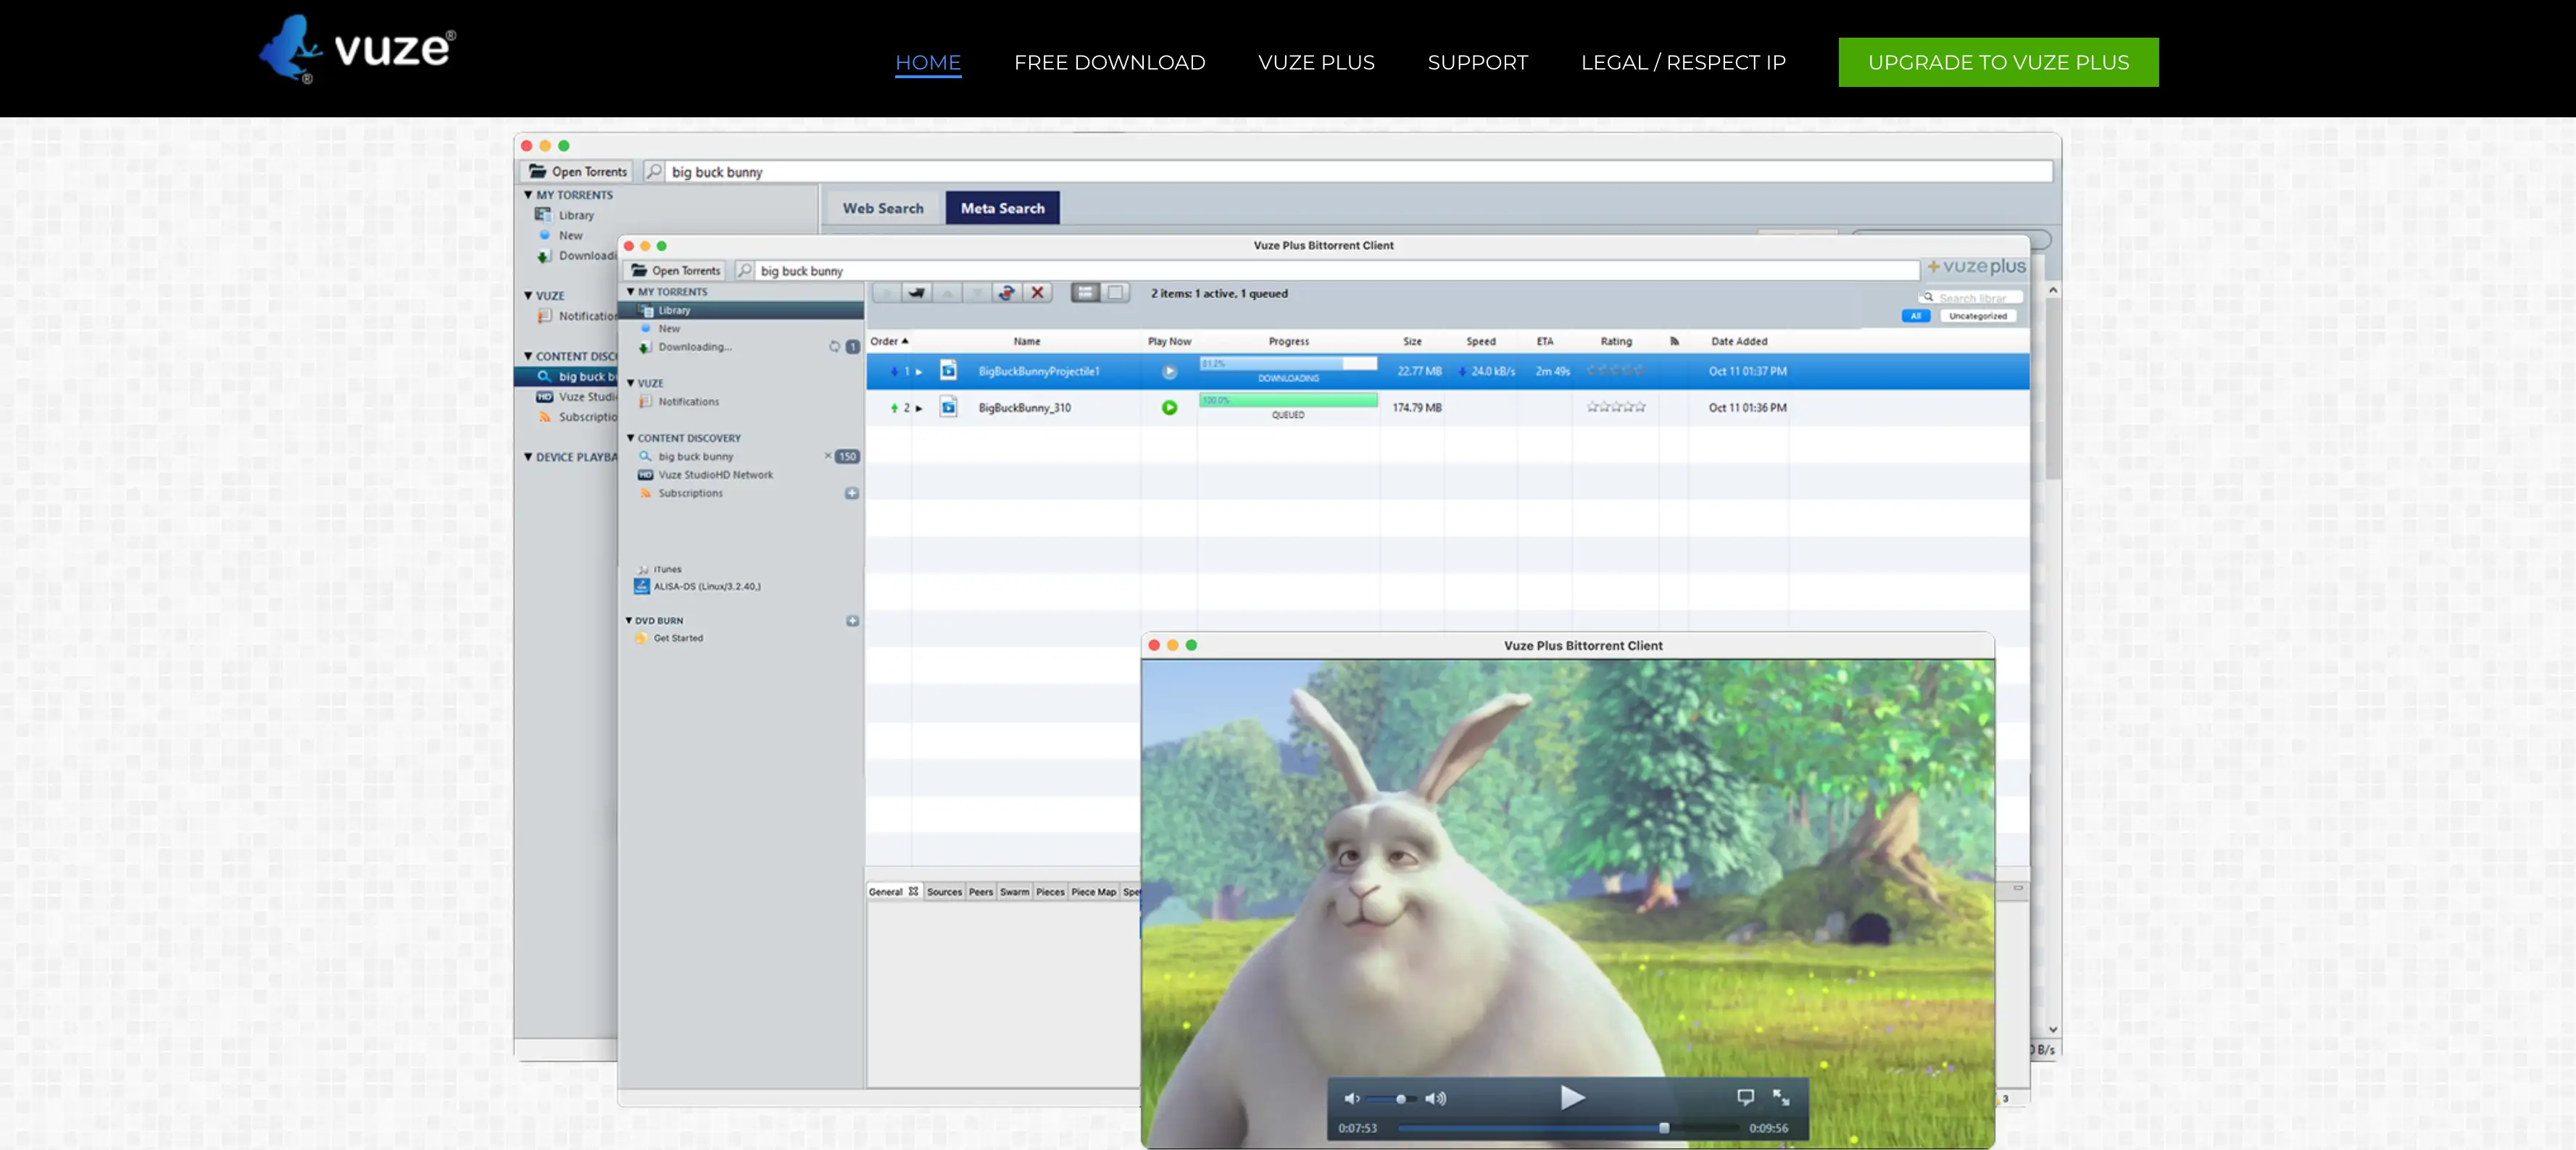Open the Piece Map details tab

(1093, 892)
